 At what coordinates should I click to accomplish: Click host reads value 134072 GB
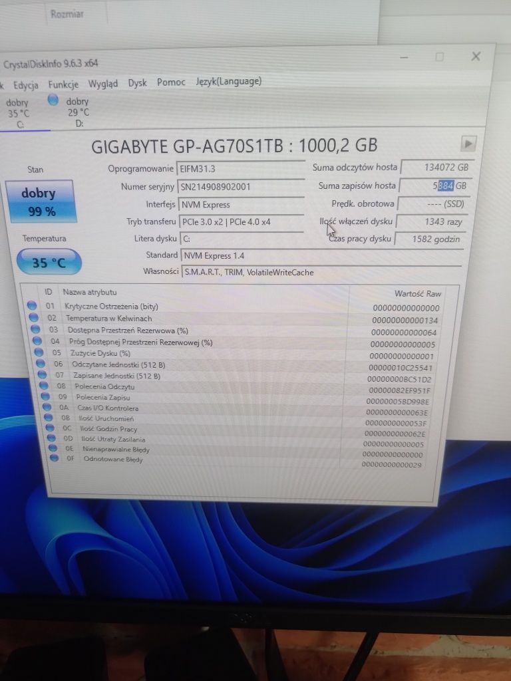[x=436, y=167]
